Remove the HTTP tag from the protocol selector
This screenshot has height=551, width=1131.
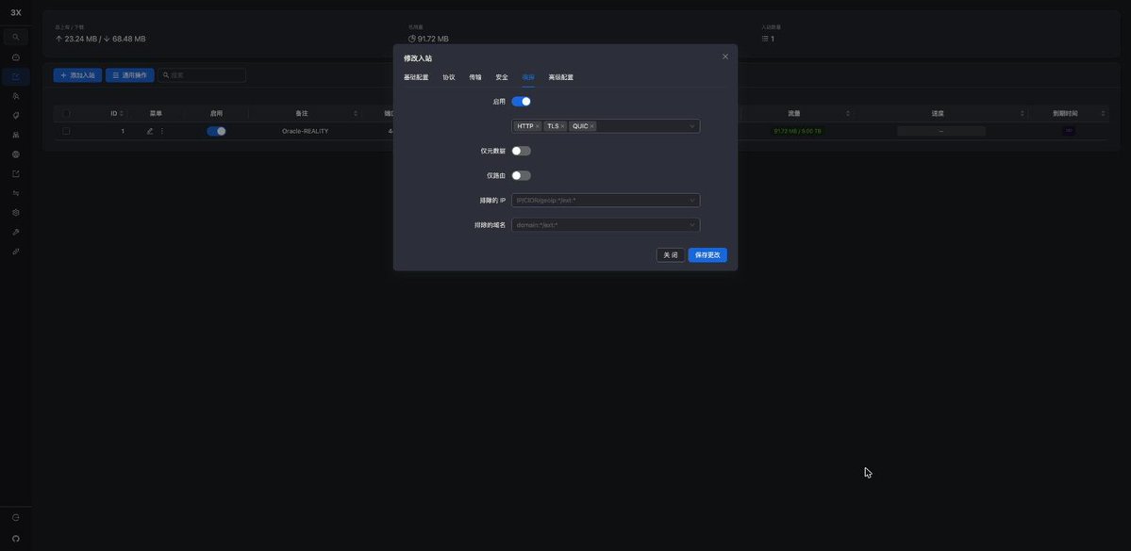click(x=538, y=126)
